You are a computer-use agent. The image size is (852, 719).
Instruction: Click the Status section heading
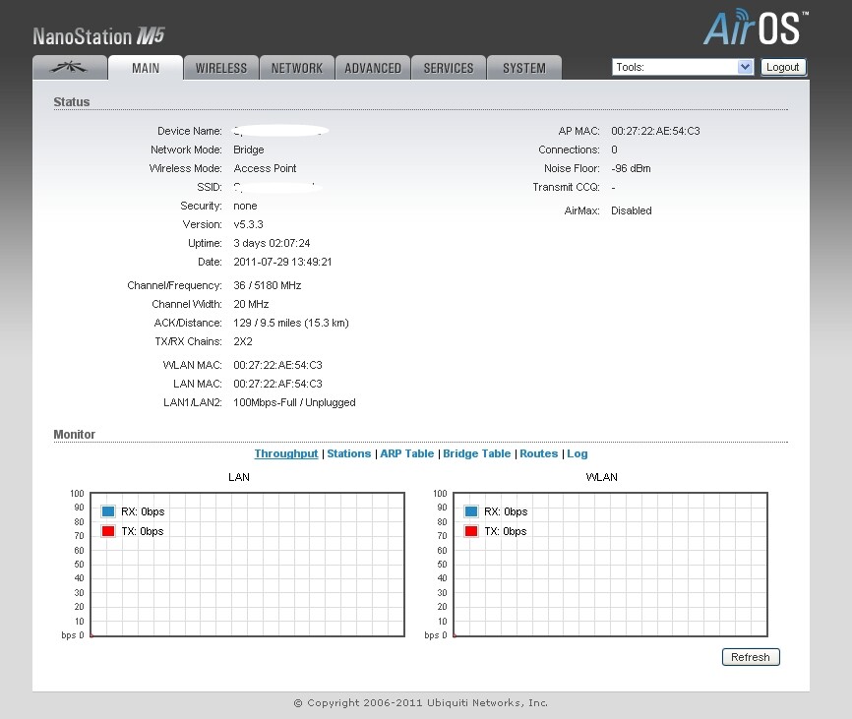[72, 101]
